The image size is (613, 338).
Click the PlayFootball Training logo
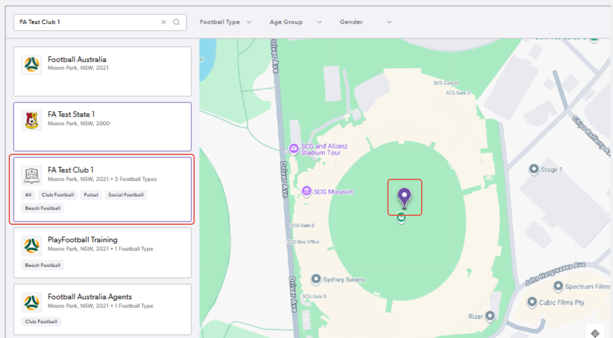[32, 245]
